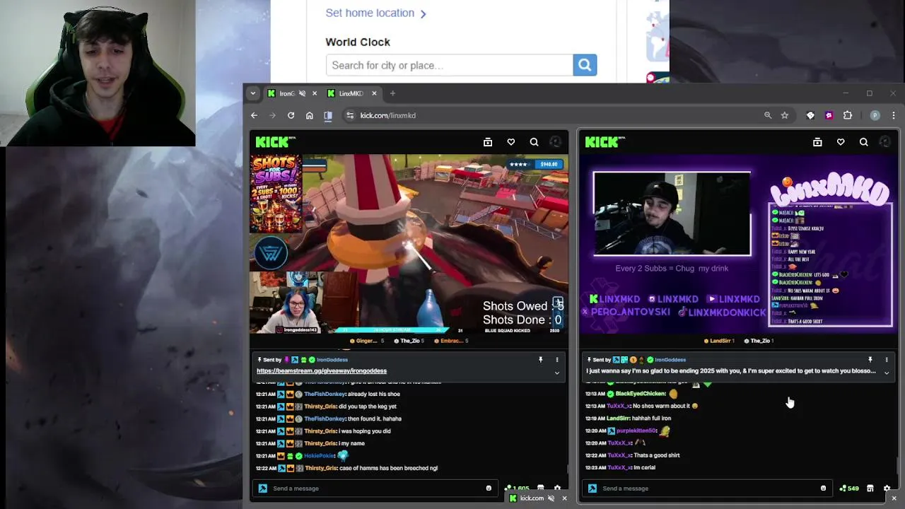Bookmark this page with the star icon
Image resolution: width=905 pixels, height=509 pixels.
785,115
